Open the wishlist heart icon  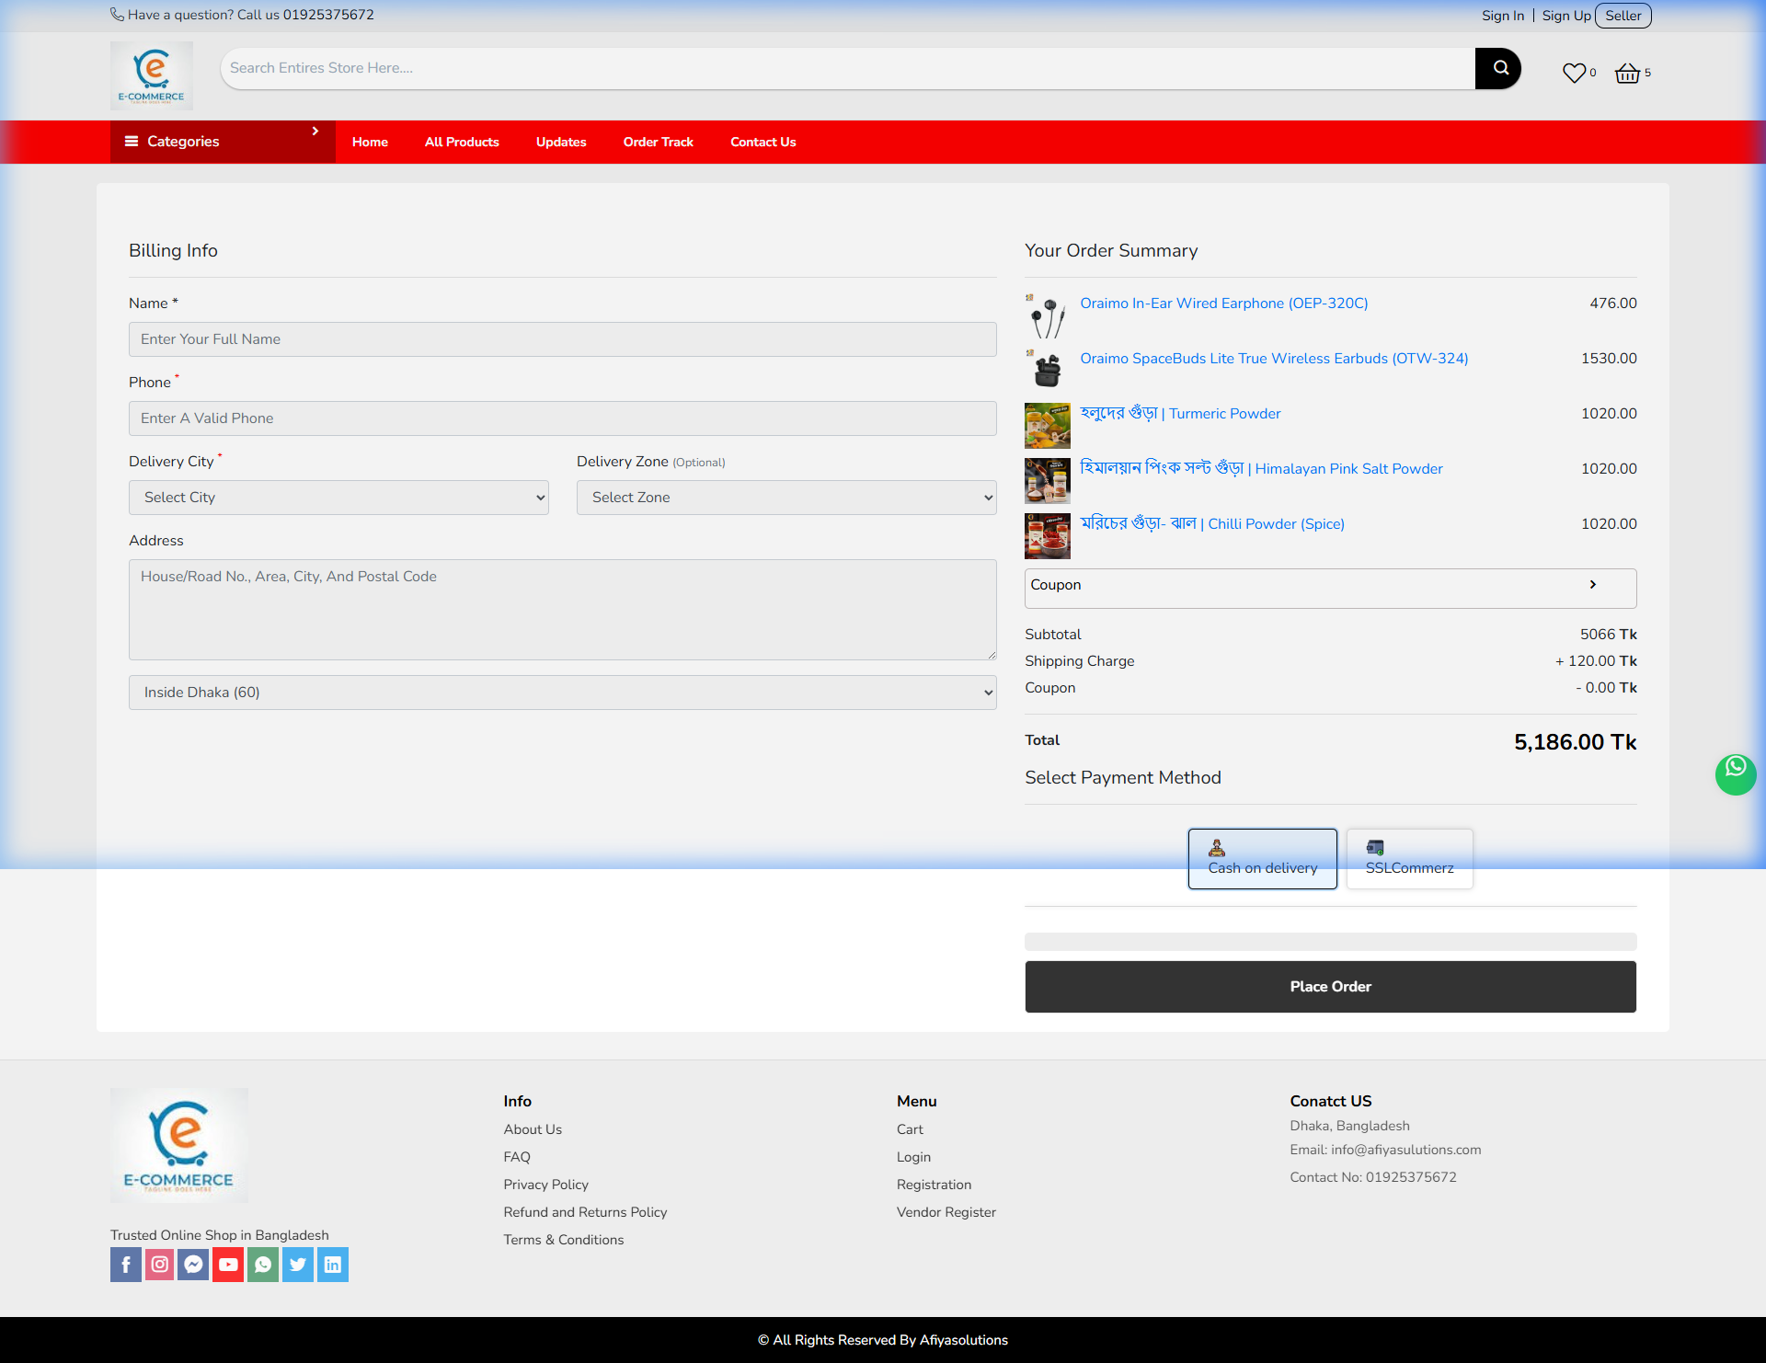pos(1573,73)
